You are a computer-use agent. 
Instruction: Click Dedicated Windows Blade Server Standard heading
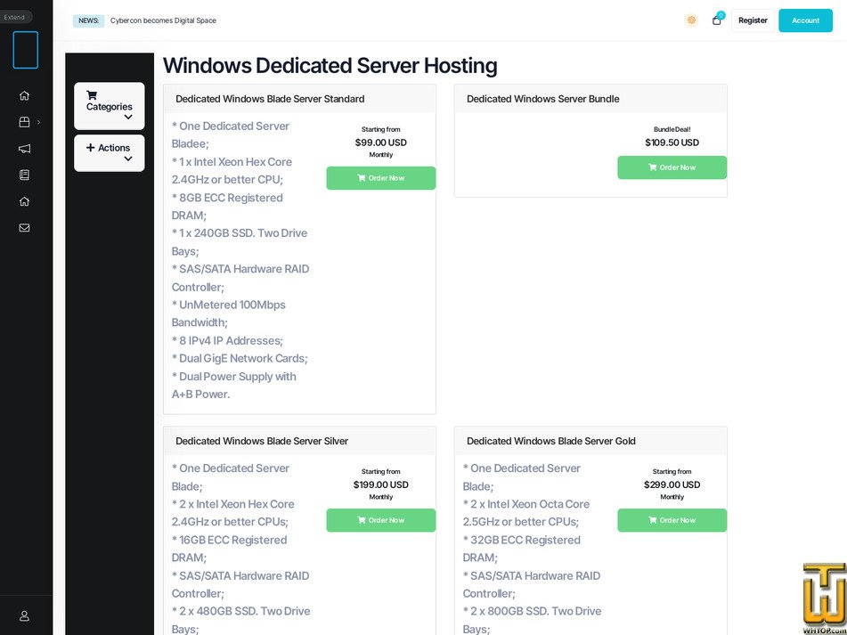pyautogui.click(x=270, y=99)
